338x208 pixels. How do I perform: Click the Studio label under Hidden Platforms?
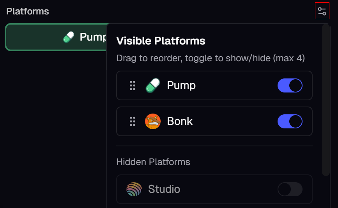click(x=164, y=190)
